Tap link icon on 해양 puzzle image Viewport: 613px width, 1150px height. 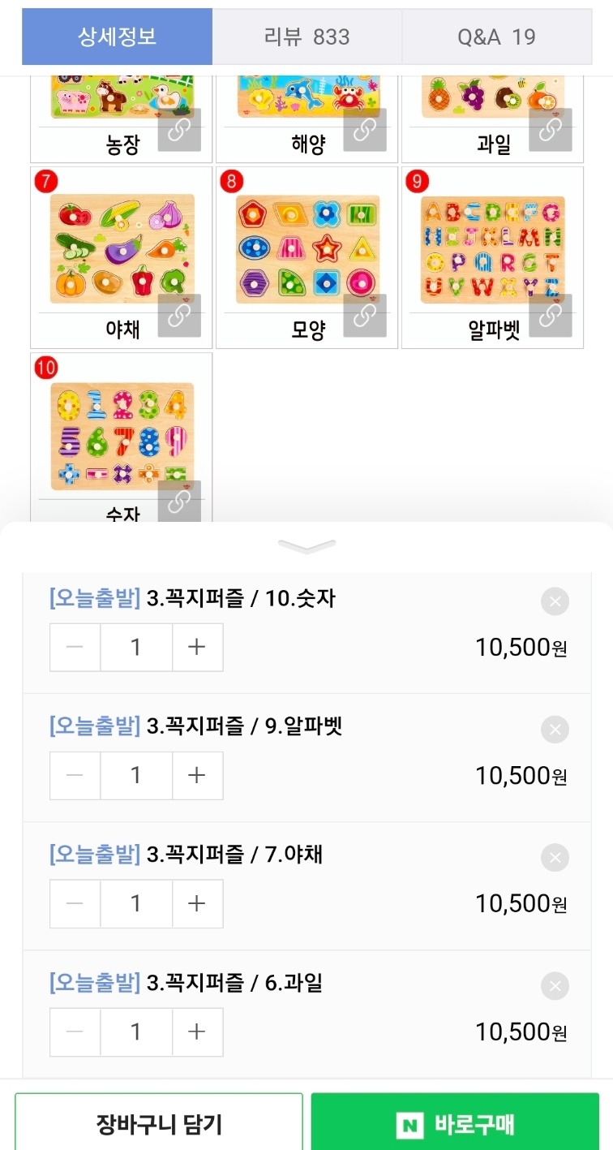(x=365, y=130)
